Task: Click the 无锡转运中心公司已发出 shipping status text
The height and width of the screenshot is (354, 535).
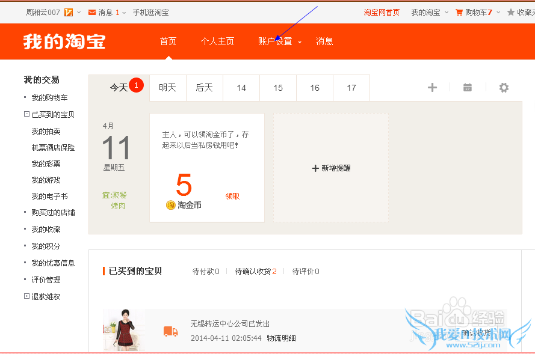Action: click(230, 324)
